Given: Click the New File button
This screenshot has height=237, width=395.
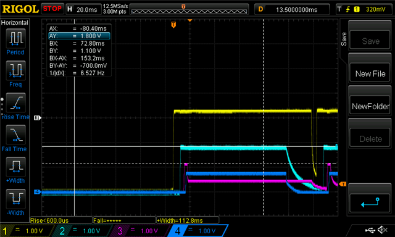Looking at the screenshot, I should [370, 73].
